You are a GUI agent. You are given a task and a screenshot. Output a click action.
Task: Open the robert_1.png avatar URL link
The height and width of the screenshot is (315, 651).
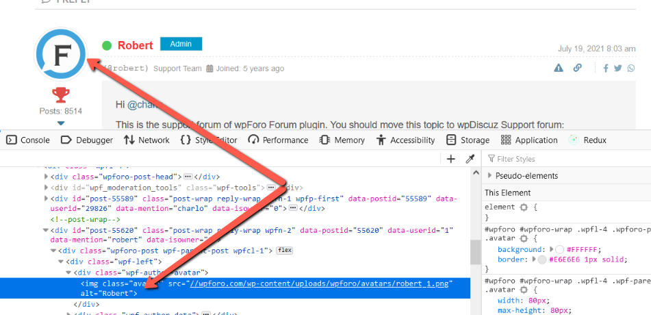(x=319, y=283)
